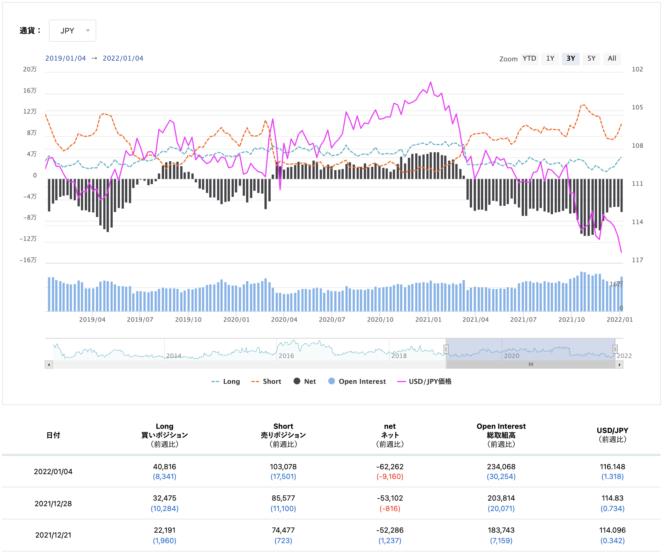Click Open Interest value 203,814
Image resolution: width=665 pixels, height=555 pixels.
(x=501, y=498)
